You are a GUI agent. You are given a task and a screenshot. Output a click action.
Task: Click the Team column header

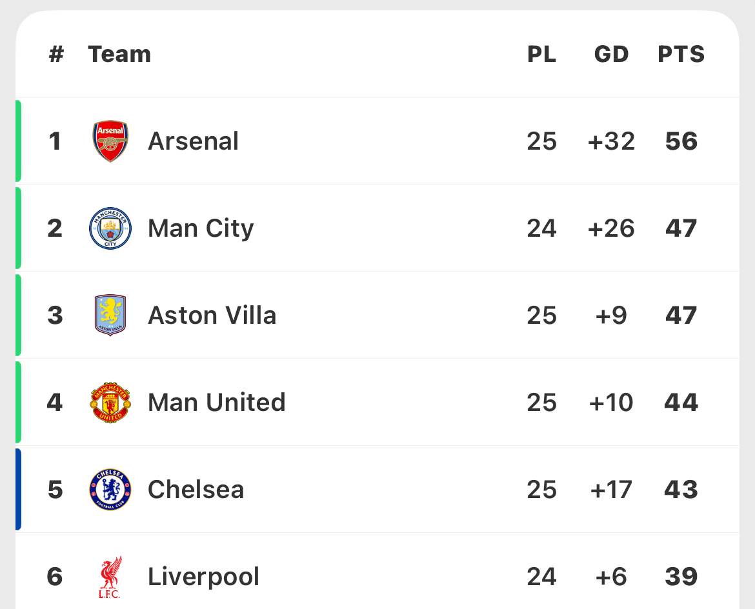pyautogui.click(x=119, y=54)
